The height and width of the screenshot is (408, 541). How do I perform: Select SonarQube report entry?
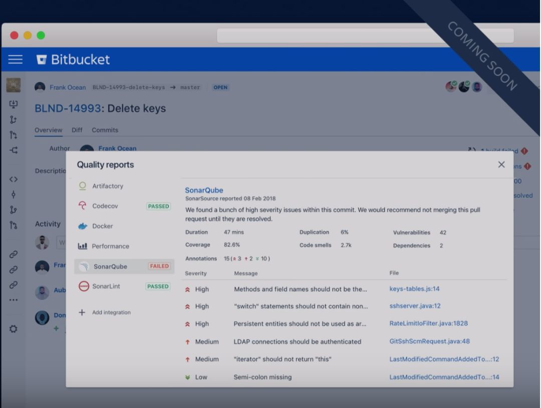124,267
